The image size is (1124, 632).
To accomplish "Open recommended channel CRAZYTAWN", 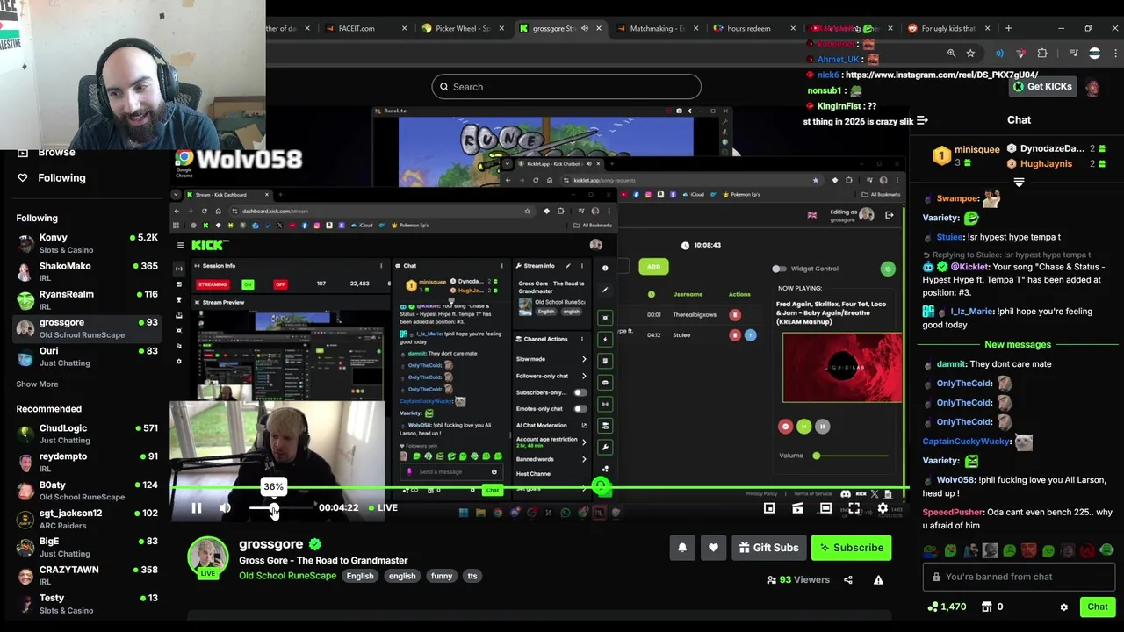I will coord(86,575).
